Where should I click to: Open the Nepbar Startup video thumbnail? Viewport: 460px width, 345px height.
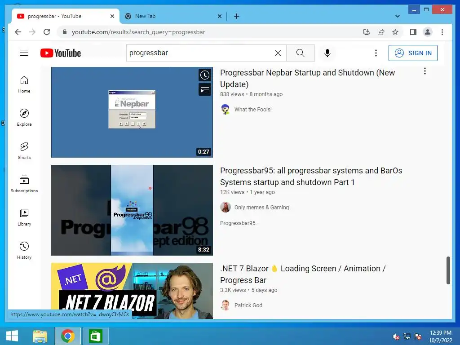coord(132,112)
